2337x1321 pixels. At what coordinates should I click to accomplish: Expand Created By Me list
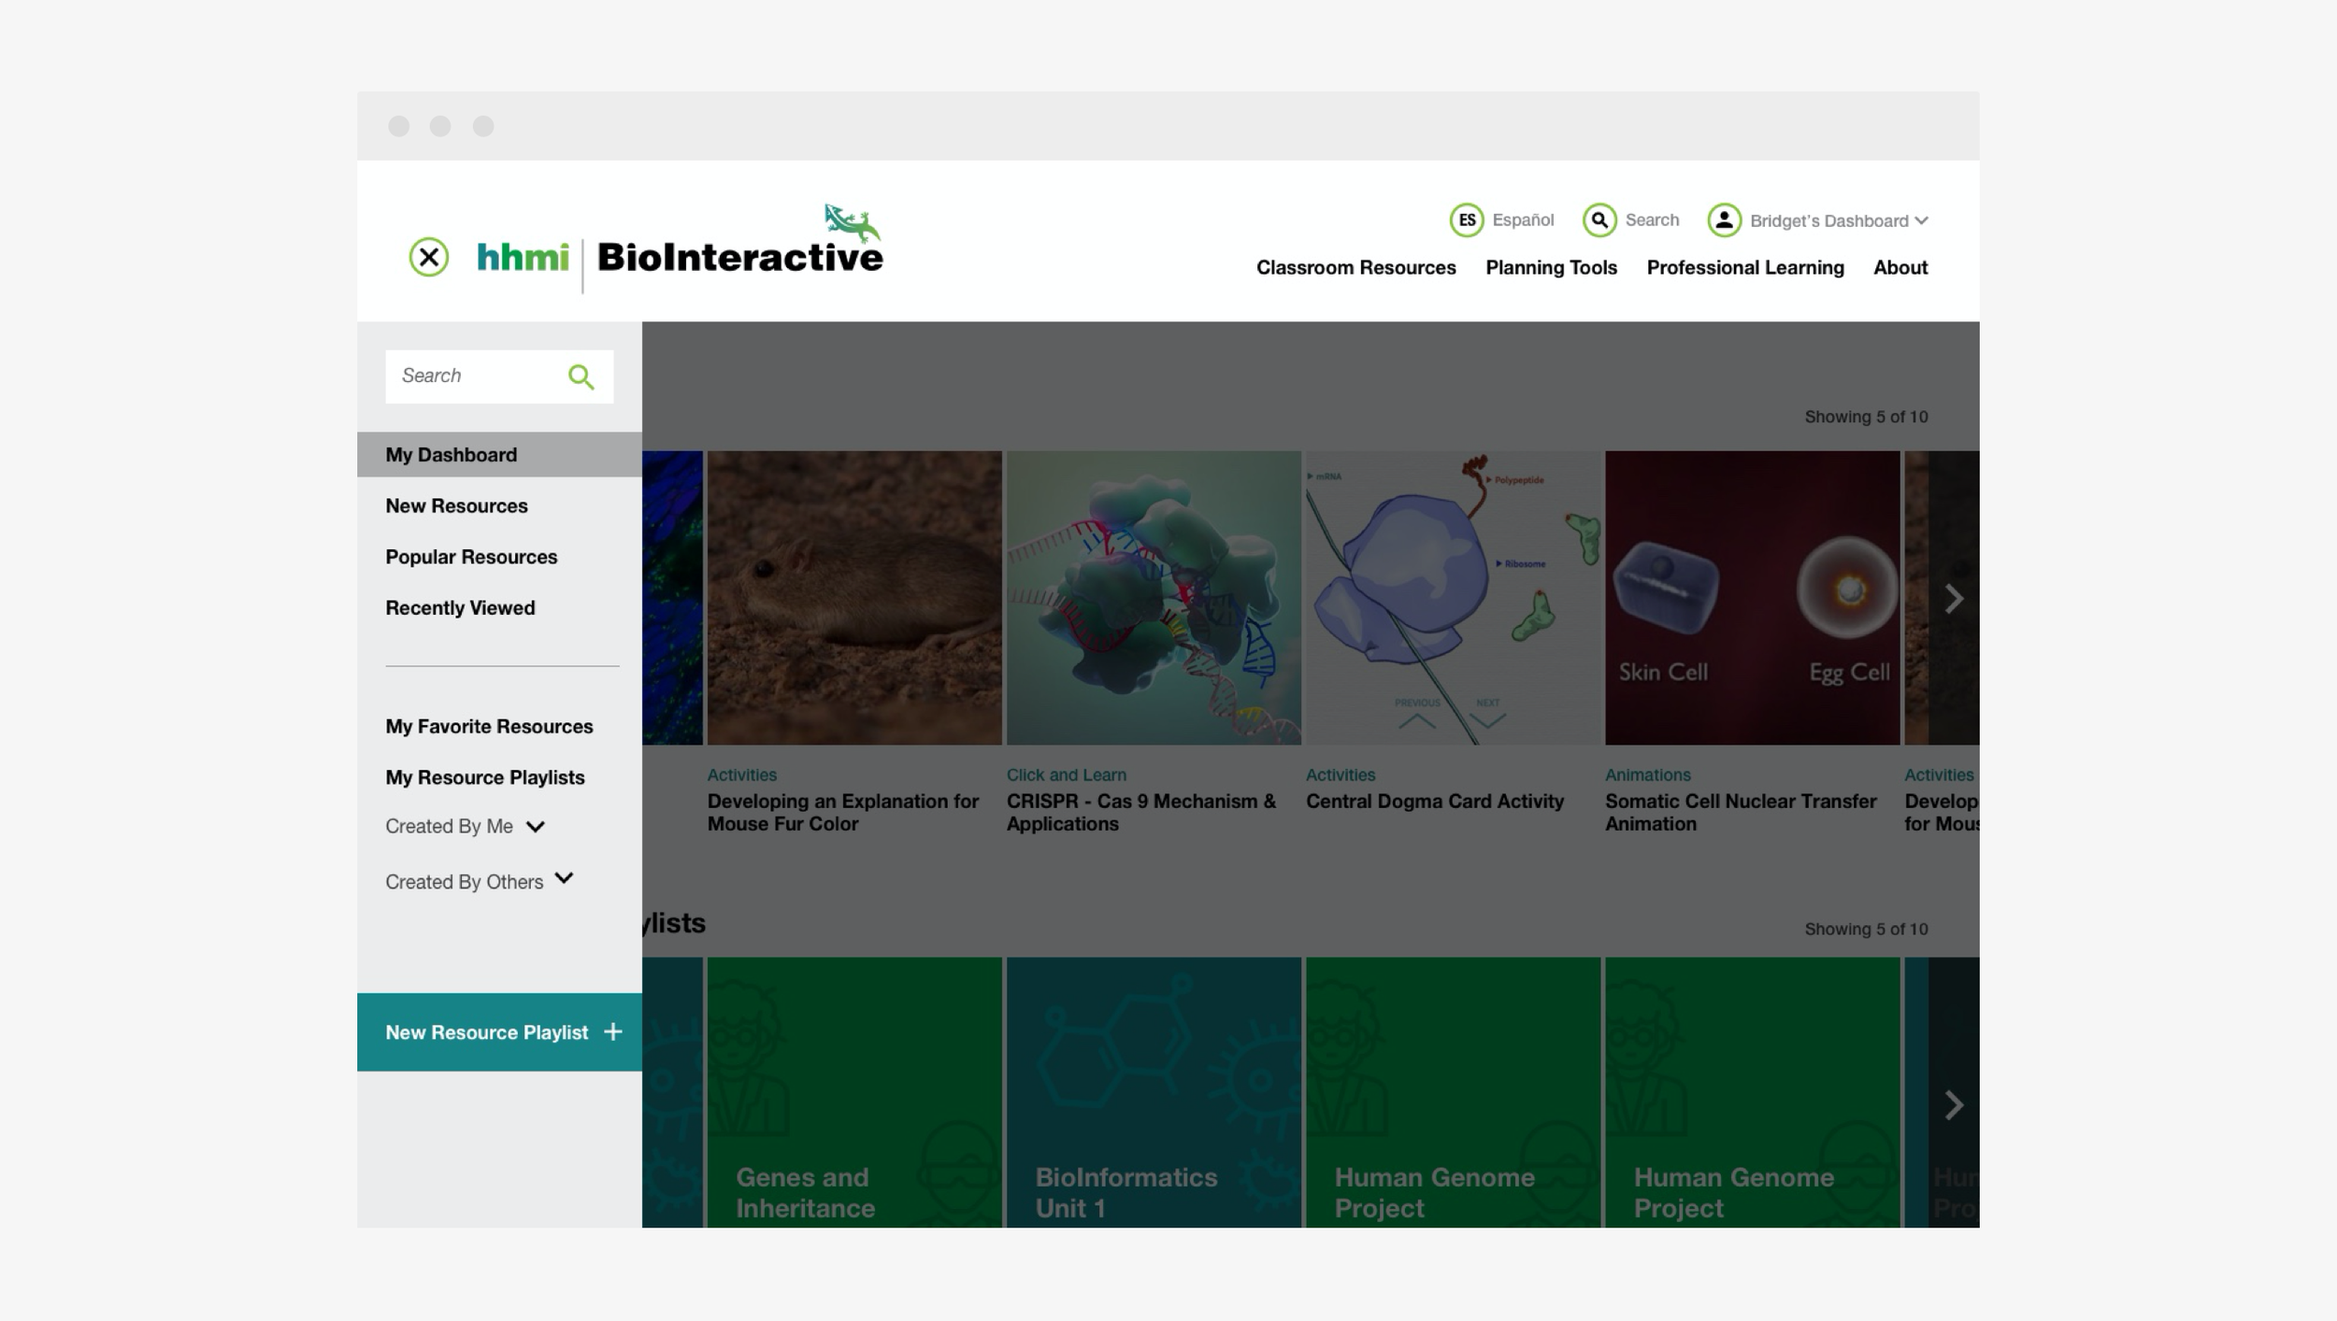(x=535, y=827)
